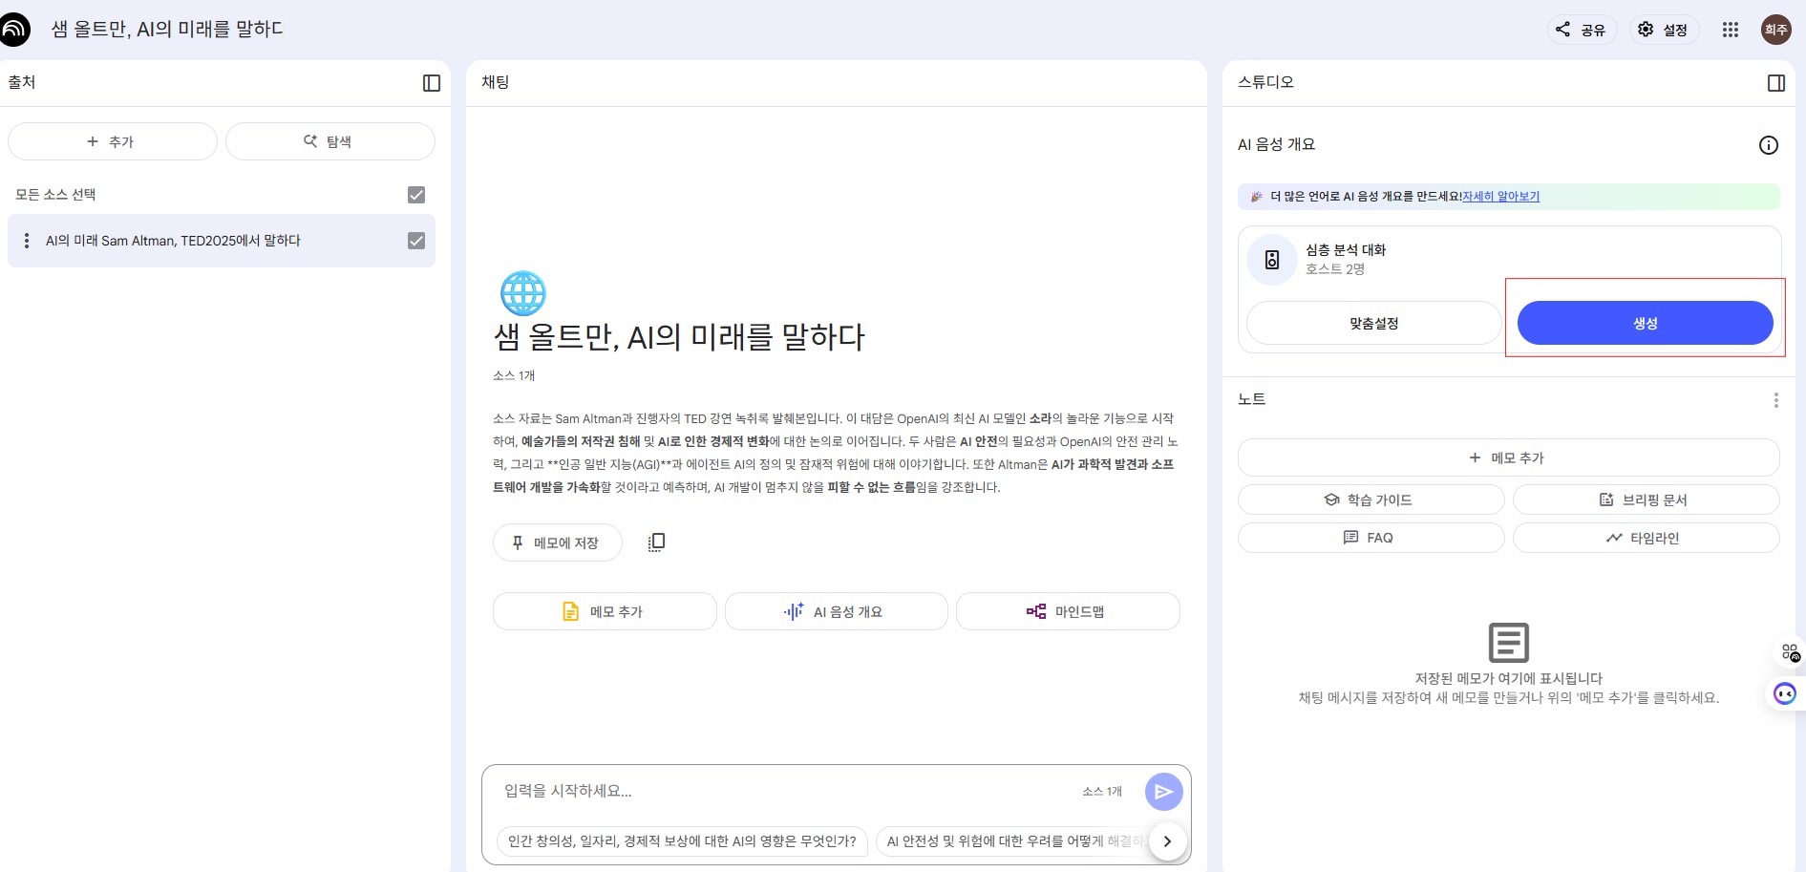Click 메모 추가 in the notes panel
Viewport: 1806px width, 872px height.
coord(1509,458)
